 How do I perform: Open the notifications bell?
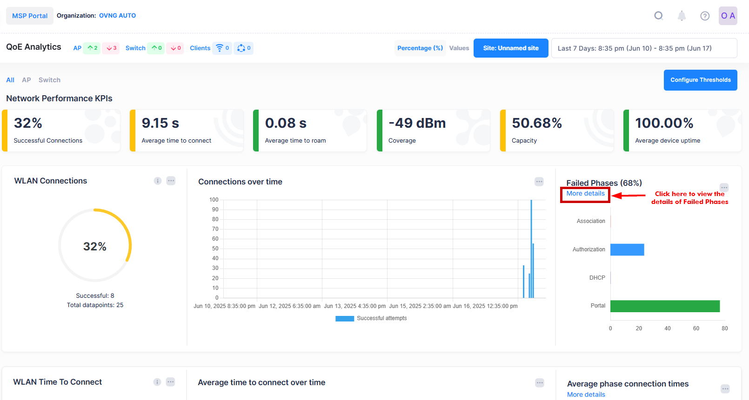[x=682, y=16]
